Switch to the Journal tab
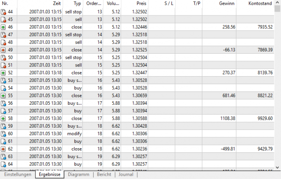Image resolution: width=281 pixels, height=179 pixels. 126,174
